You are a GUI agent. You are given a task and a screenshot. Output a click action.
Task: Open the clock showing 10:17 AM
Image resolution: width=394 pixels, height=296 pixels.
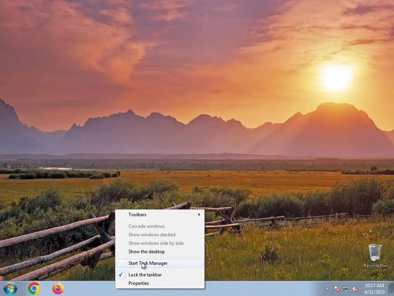tap(374, 289)
